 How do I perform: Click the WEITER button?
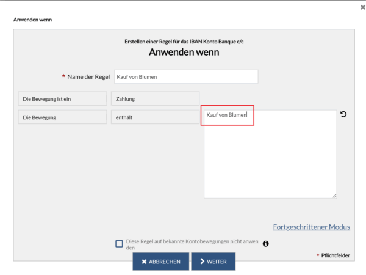pyautogui.click(x=213, y=262)
